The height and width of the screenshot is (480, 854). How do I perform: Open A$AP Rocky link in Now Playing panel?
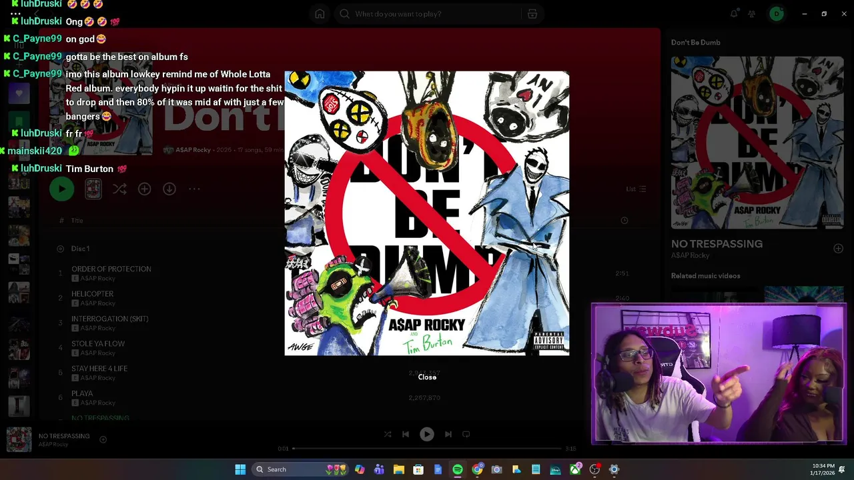click(691, 255)
